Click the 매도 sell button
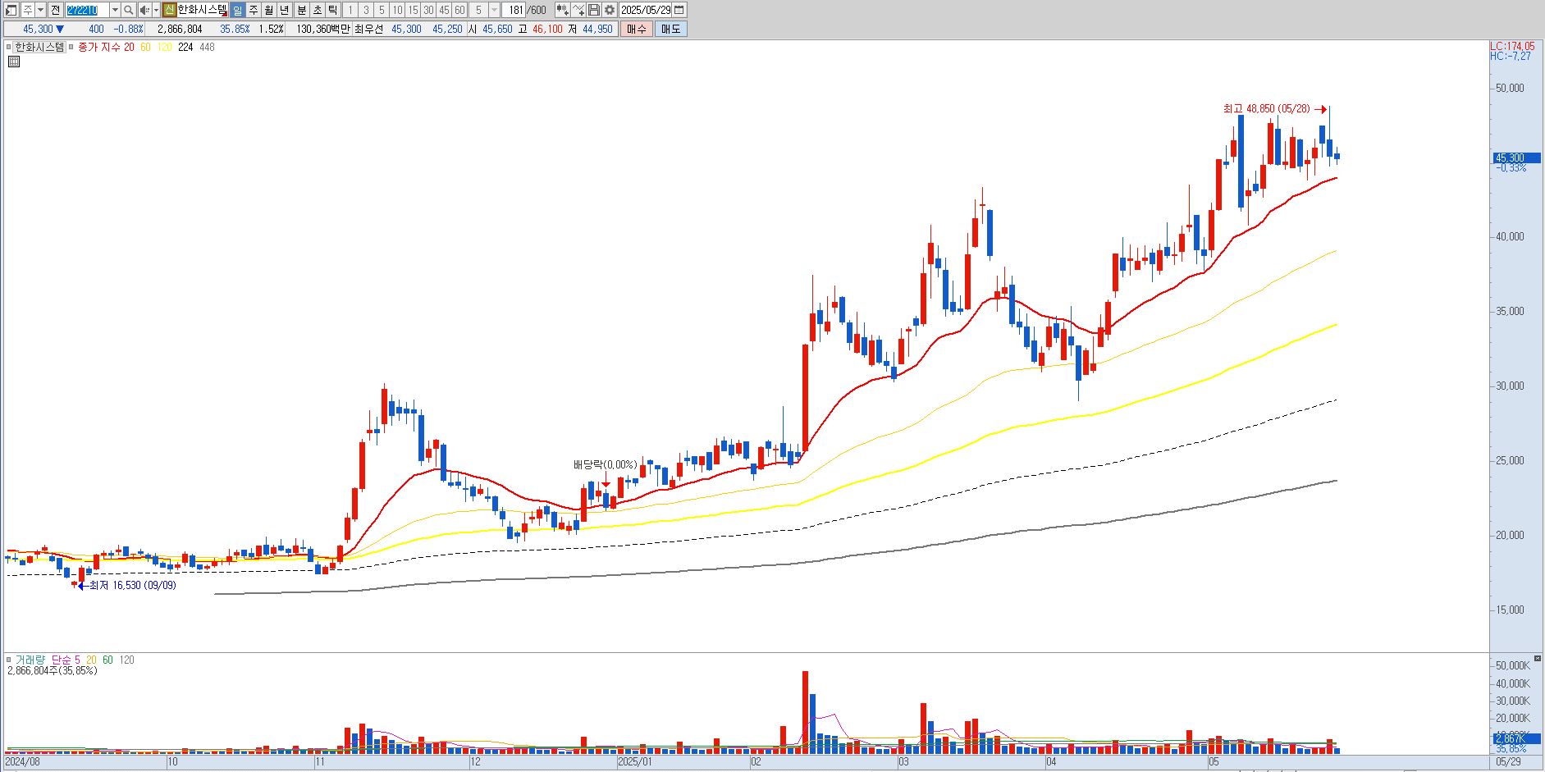The height and width of the screenshot is (772, 1545). (x=670, y=29)
